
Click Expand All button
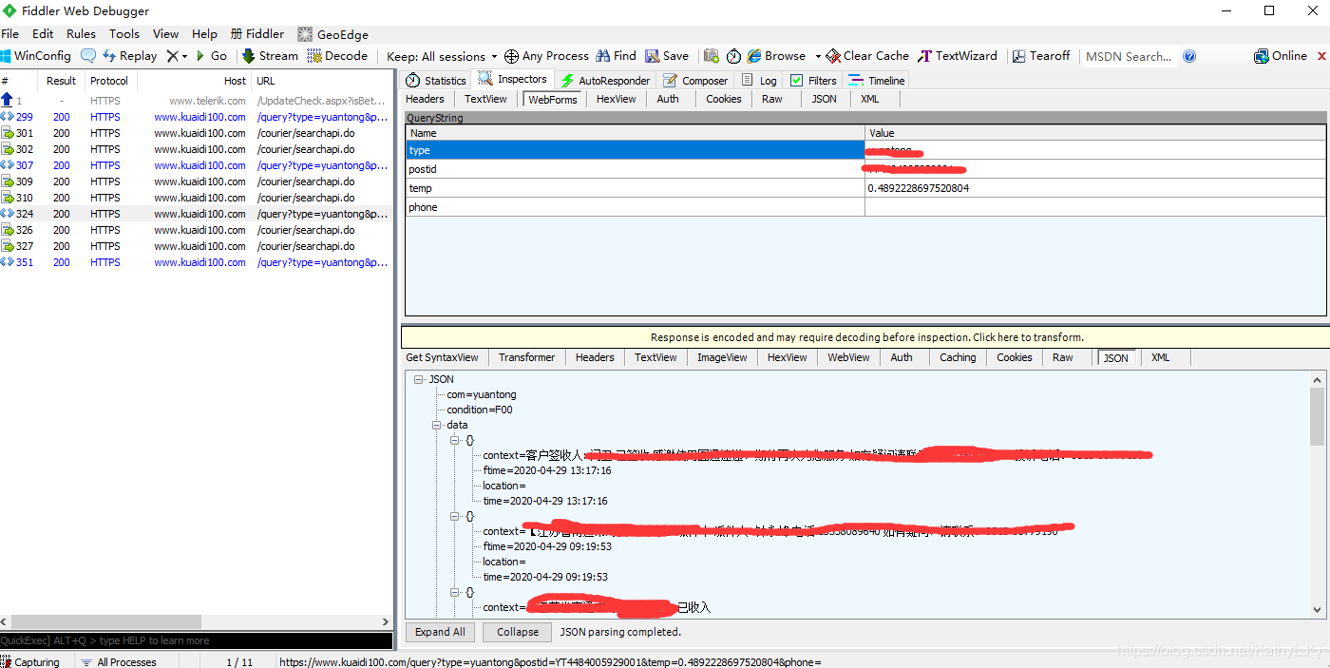pos(440,632)
